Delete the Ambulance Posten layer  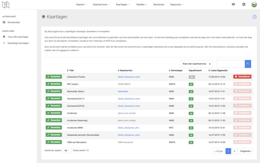tap(242, 77)
